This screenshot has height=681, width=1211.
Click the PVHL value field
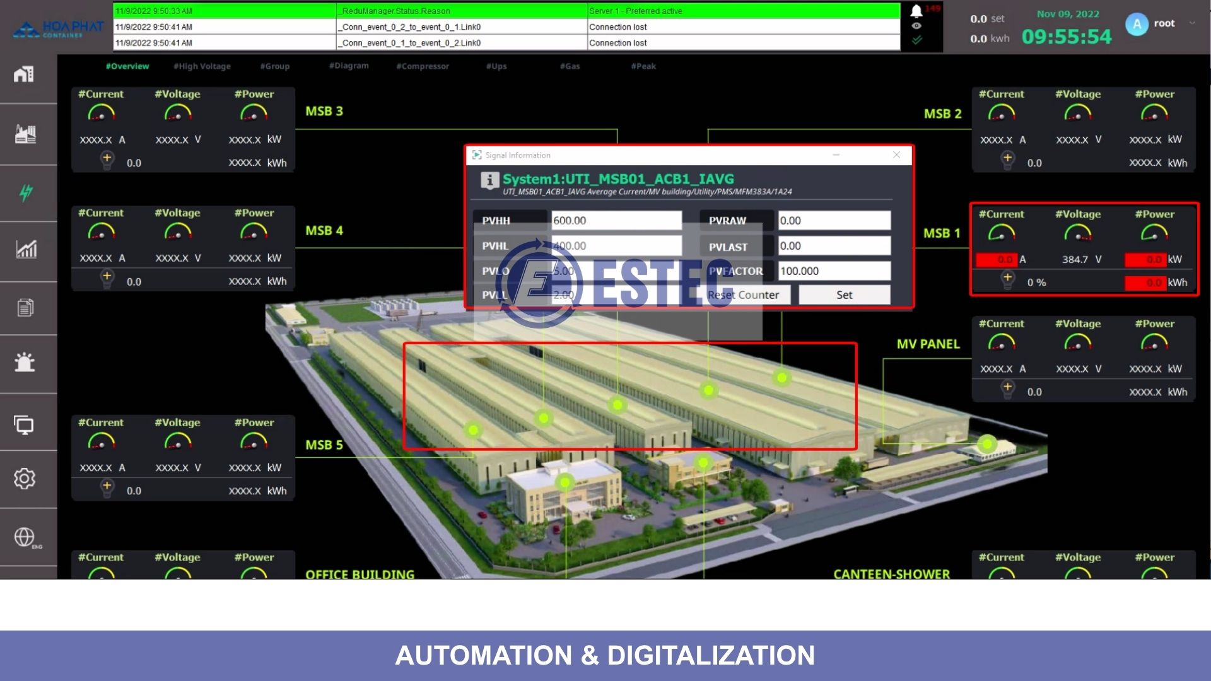(616, 245)
